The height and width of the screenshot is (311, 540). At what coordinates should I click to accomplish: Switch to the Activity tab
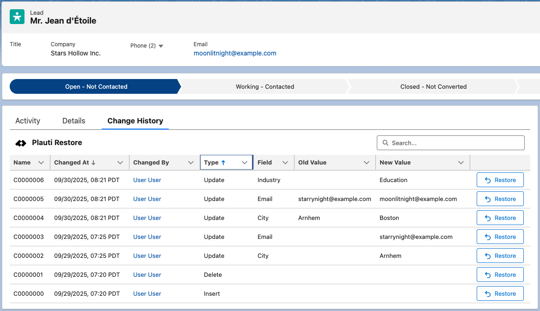(x=28, y=121)
